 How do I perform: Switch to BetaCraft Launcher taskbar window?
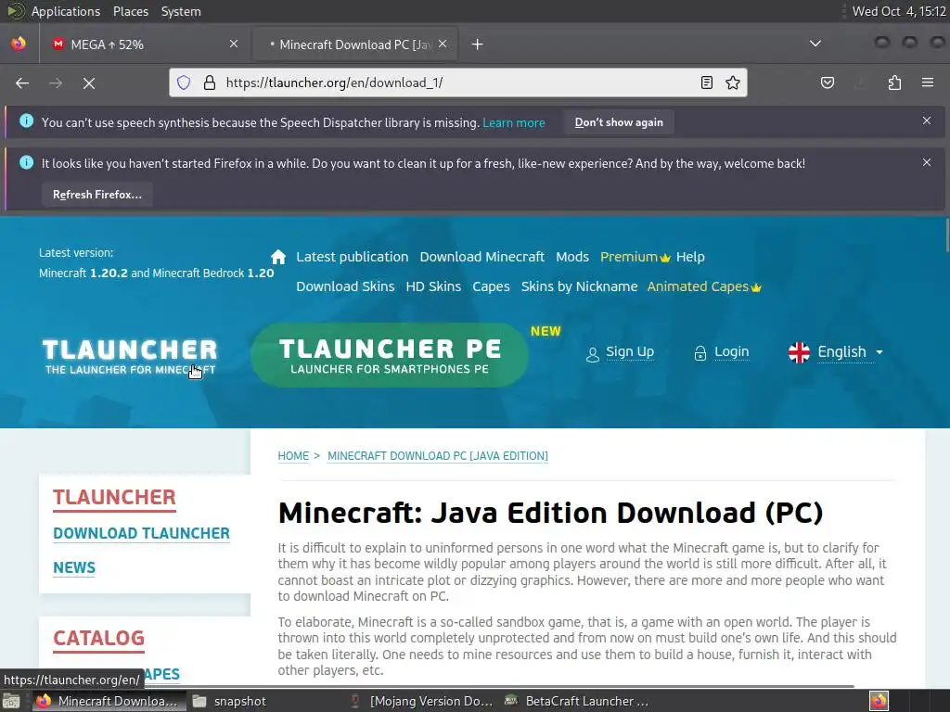tap(577, 701)
